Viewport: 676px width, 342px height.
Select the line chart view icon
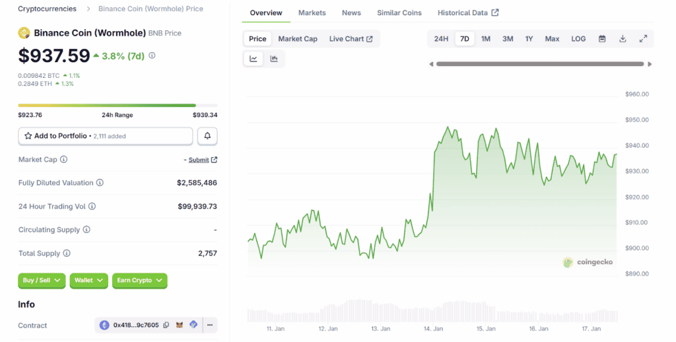(253, 59)
